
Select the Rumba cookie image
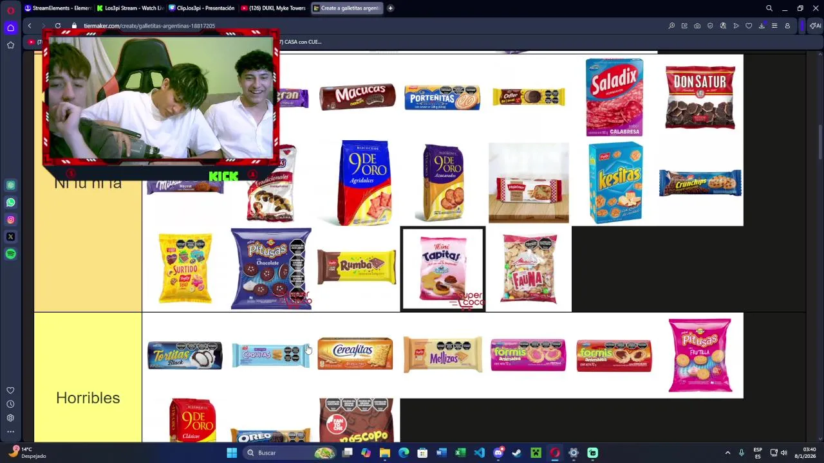click(357, 267)
